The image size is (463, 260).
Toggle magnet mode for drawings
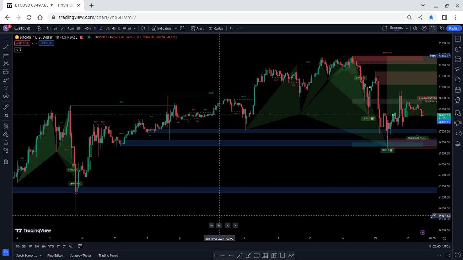tap(6, 126)
